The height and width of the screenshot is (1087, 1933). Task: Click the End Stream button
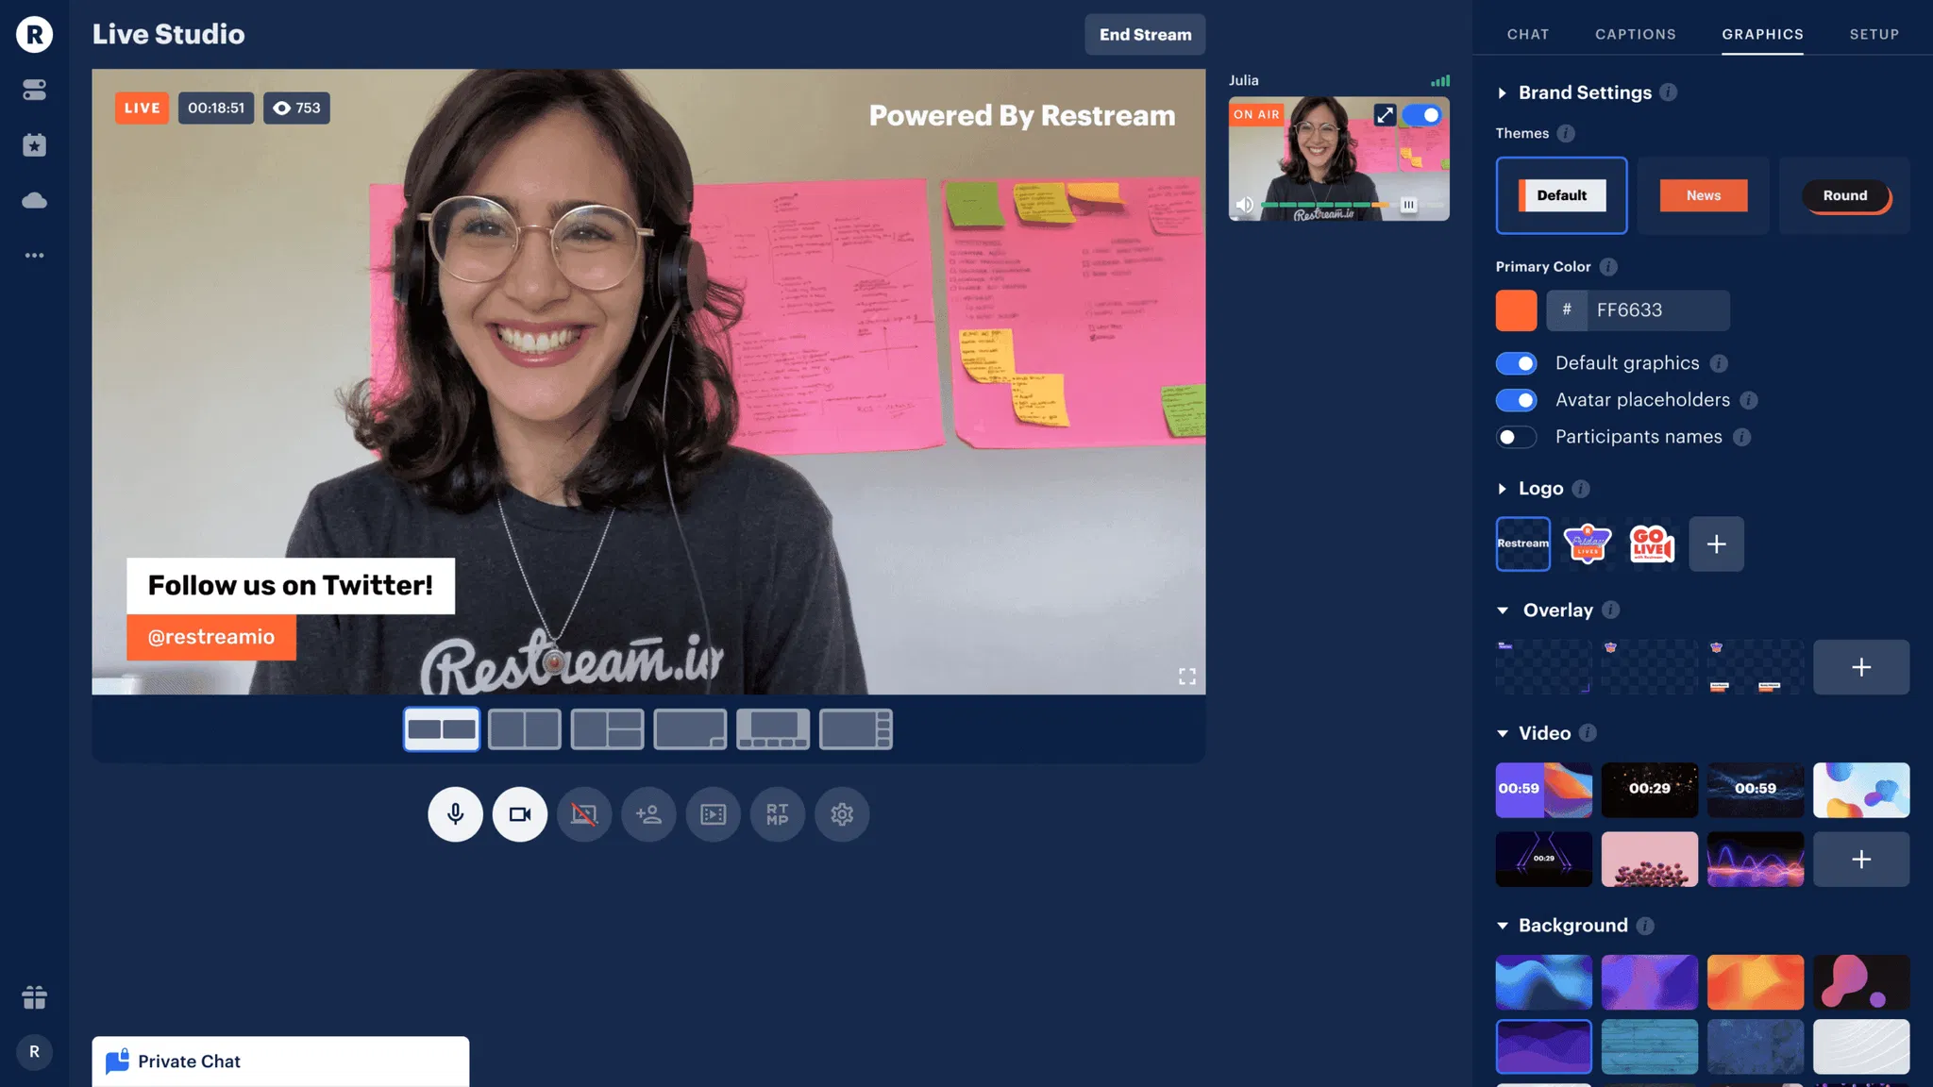1144,34
